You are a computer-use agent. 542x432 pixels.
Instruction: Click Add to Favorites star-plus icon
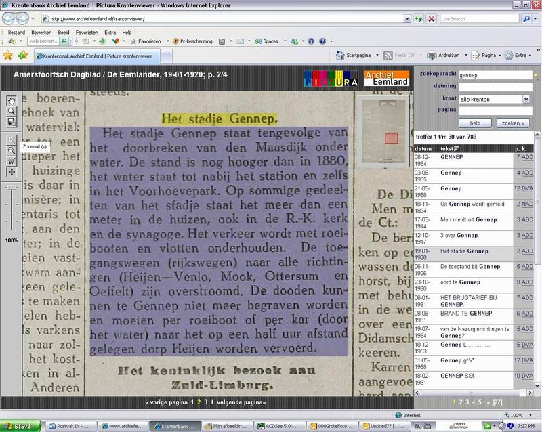[x=23, y=56]
